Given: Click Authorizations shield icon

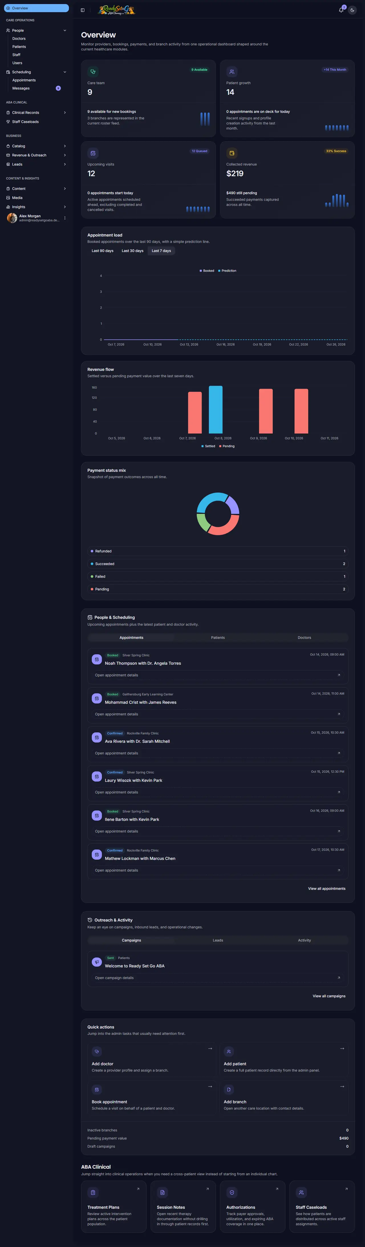Looking at the screenshot, I should pos(232,1192).
